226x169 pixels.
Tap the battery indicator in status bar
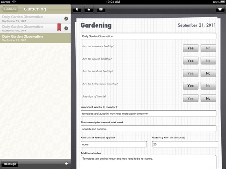(223, 2)
